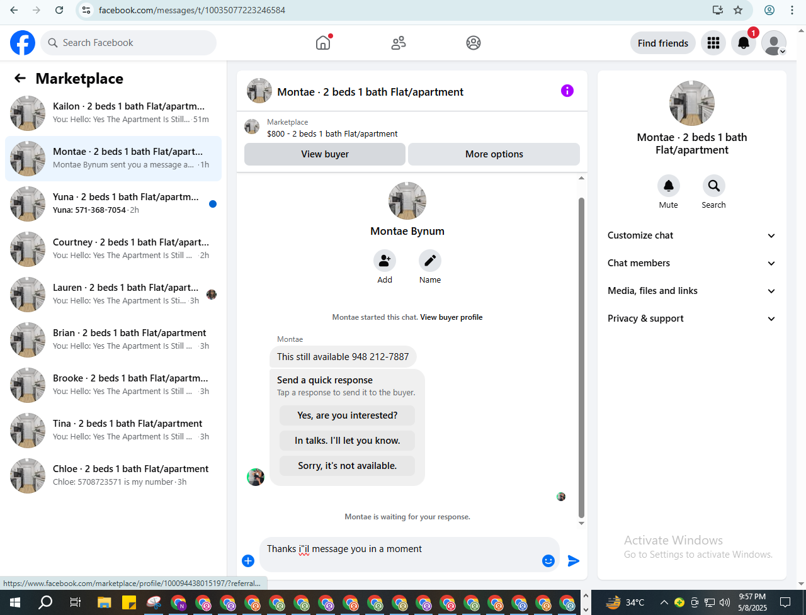Open Windows notification center icon
Viewport: 806px width, 615px height.
[x=785, y=602]
